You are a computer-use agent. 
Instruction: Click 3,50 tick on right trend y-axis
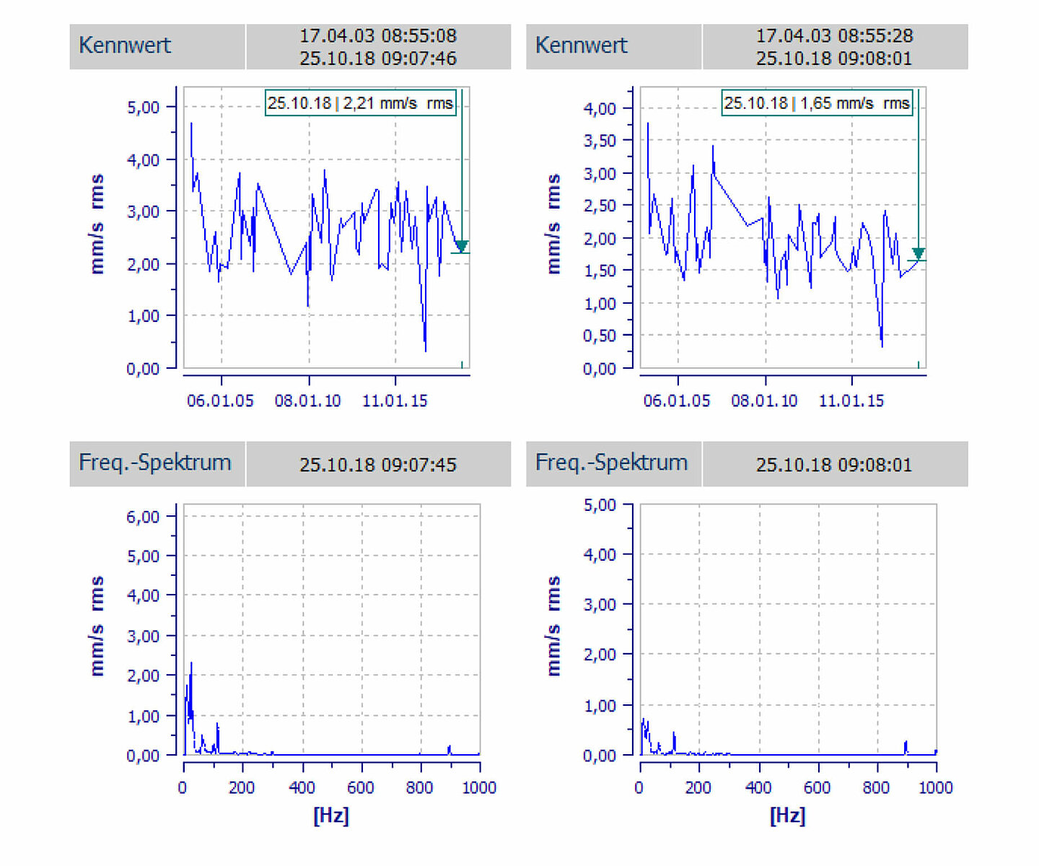(600, 141)
